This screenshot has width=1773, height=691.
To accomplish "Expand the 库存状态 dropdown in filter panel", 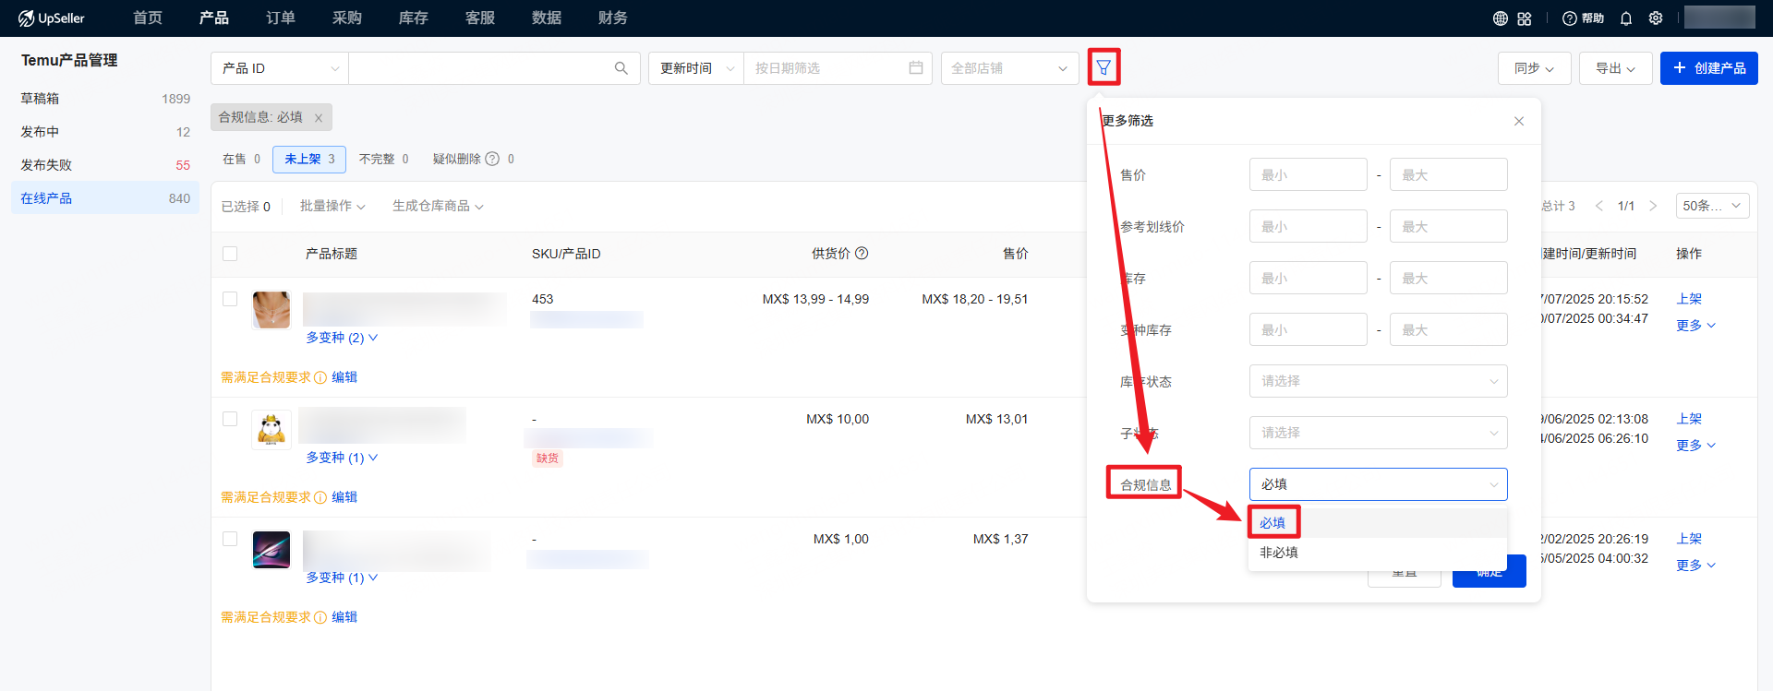I will [x=1378, y=381].
